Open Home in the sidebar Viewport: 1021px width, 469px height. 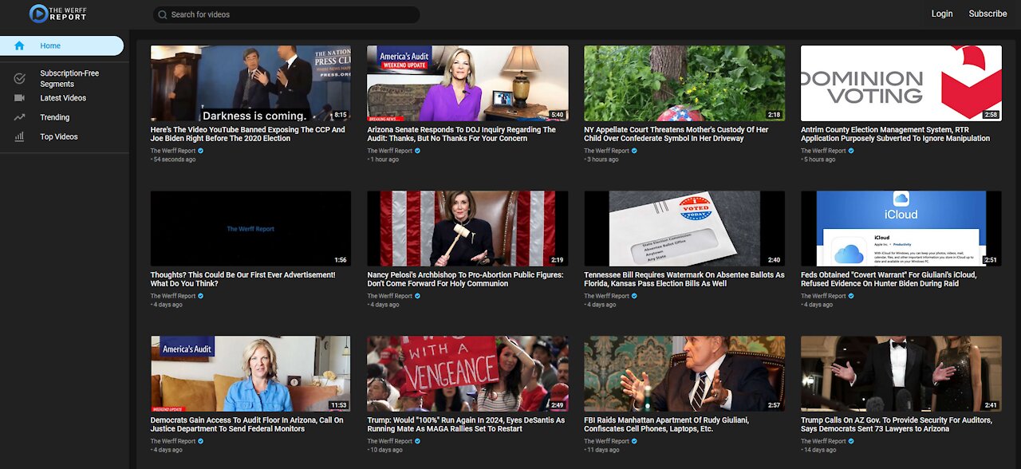point(61,45)
